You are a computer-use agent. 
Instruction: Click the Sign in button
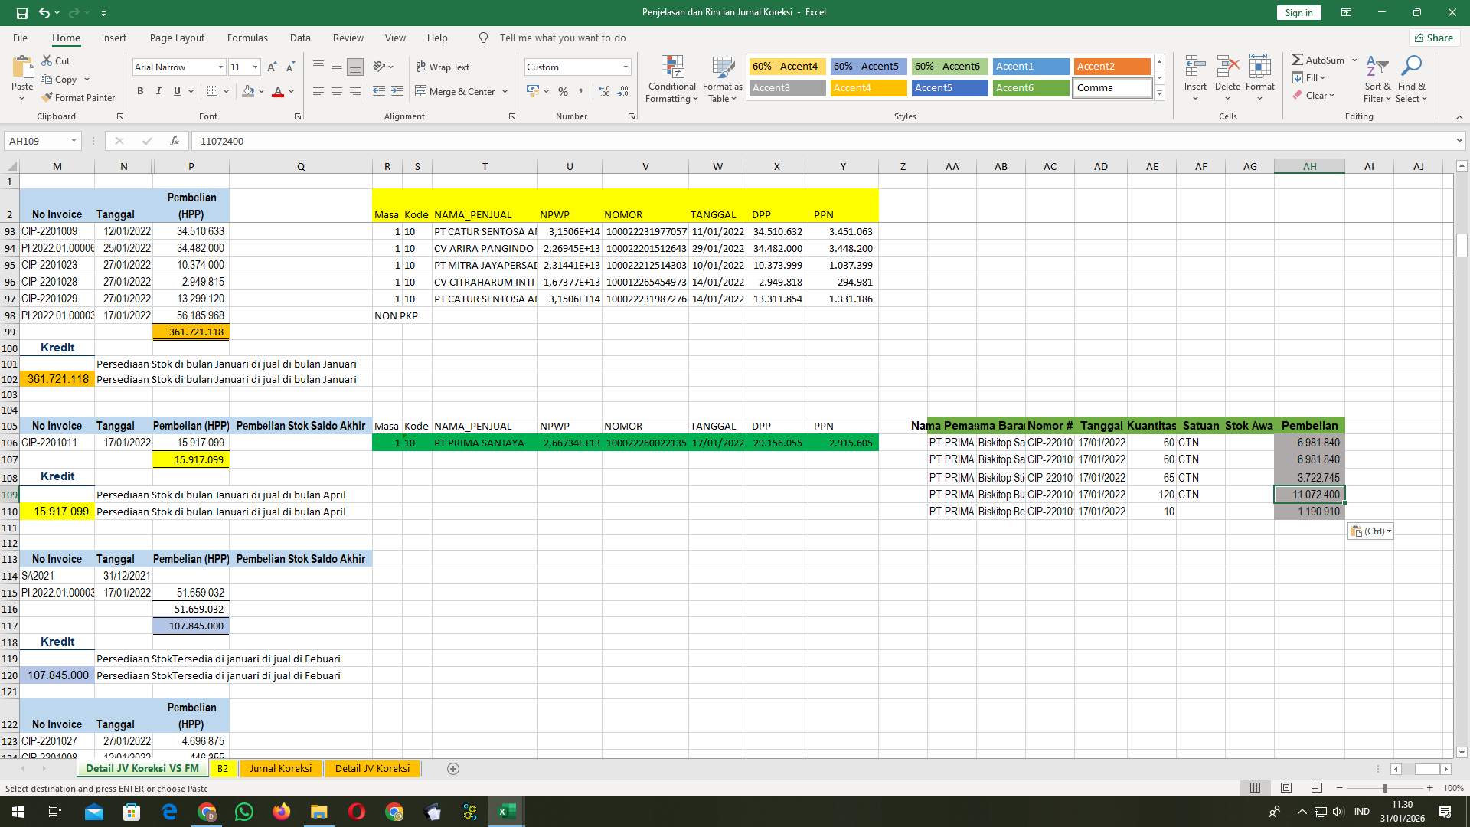1298,12
